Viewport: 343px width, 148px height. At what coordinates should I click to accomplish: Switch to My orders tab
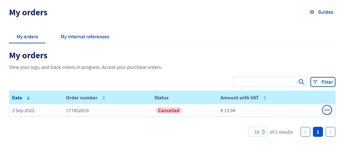pyautogui.click(x=27, y=37)
